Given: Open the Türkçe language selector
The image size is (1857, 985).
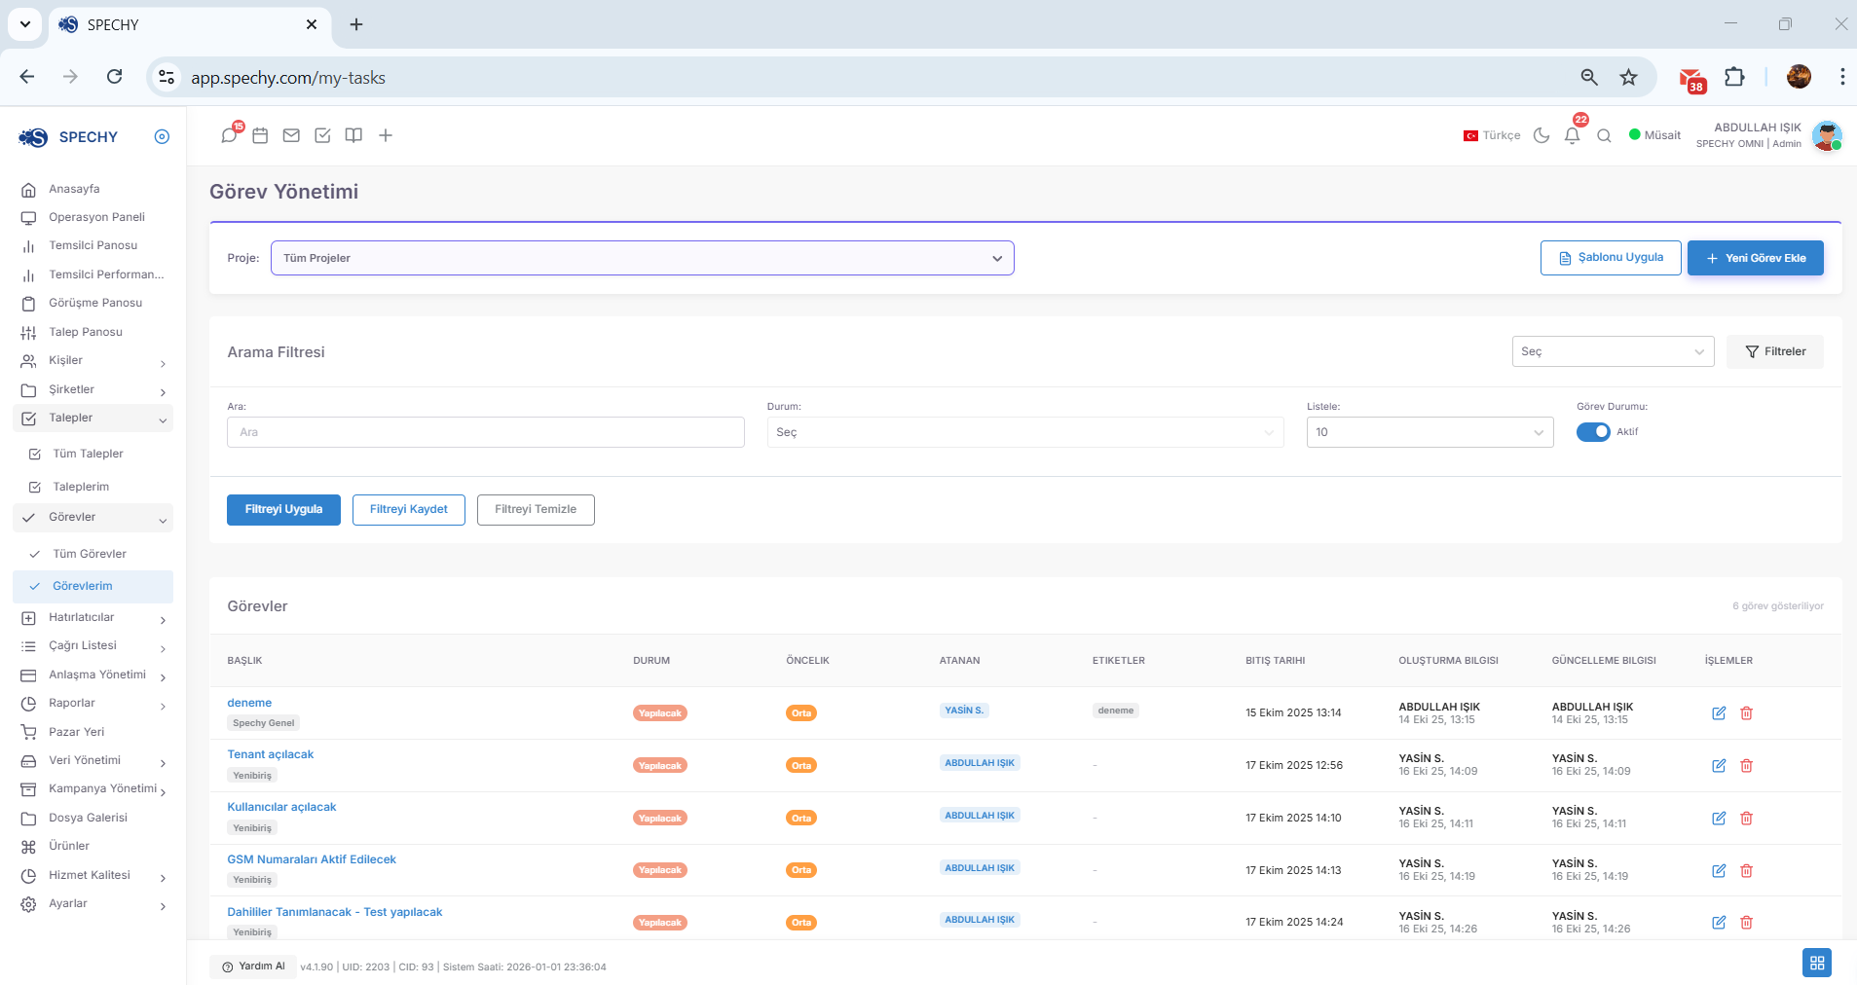Looking at the screenshot, I should pos(1492,135).
